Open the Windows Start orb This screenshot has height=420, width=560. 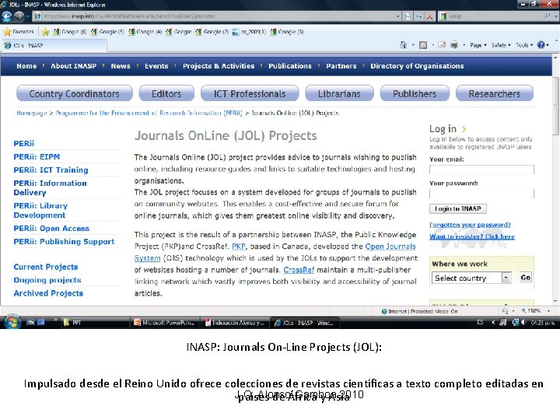tap(12, 322)
